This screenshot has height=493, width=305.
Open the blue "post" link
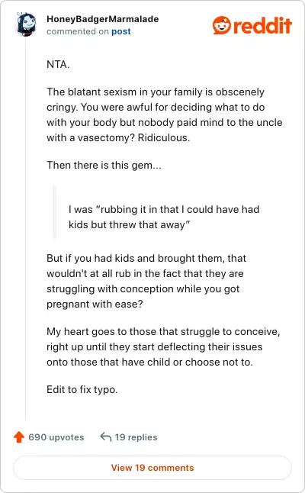click(x=121, y=31)
